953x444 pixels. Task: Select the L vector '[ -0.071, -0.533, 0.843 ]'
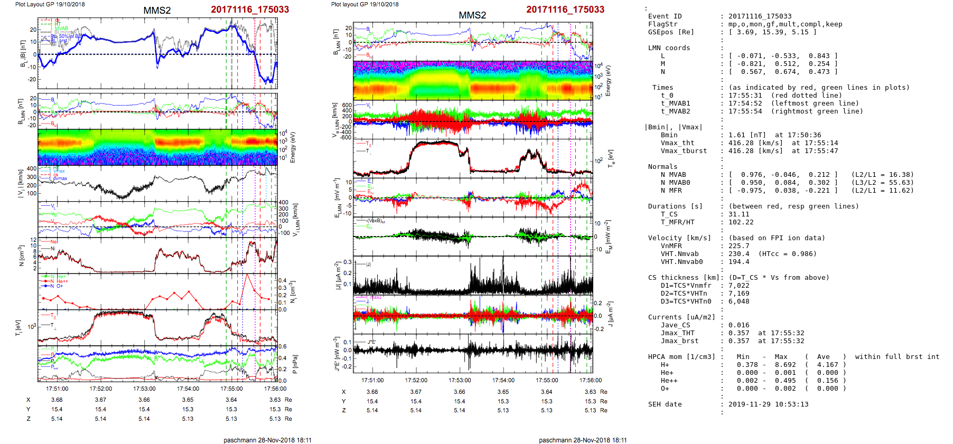coord(783,56)
